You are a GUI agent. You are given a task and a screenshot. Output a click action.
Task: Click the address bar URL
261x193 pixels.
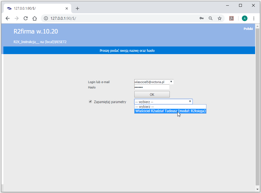[63, 18]
